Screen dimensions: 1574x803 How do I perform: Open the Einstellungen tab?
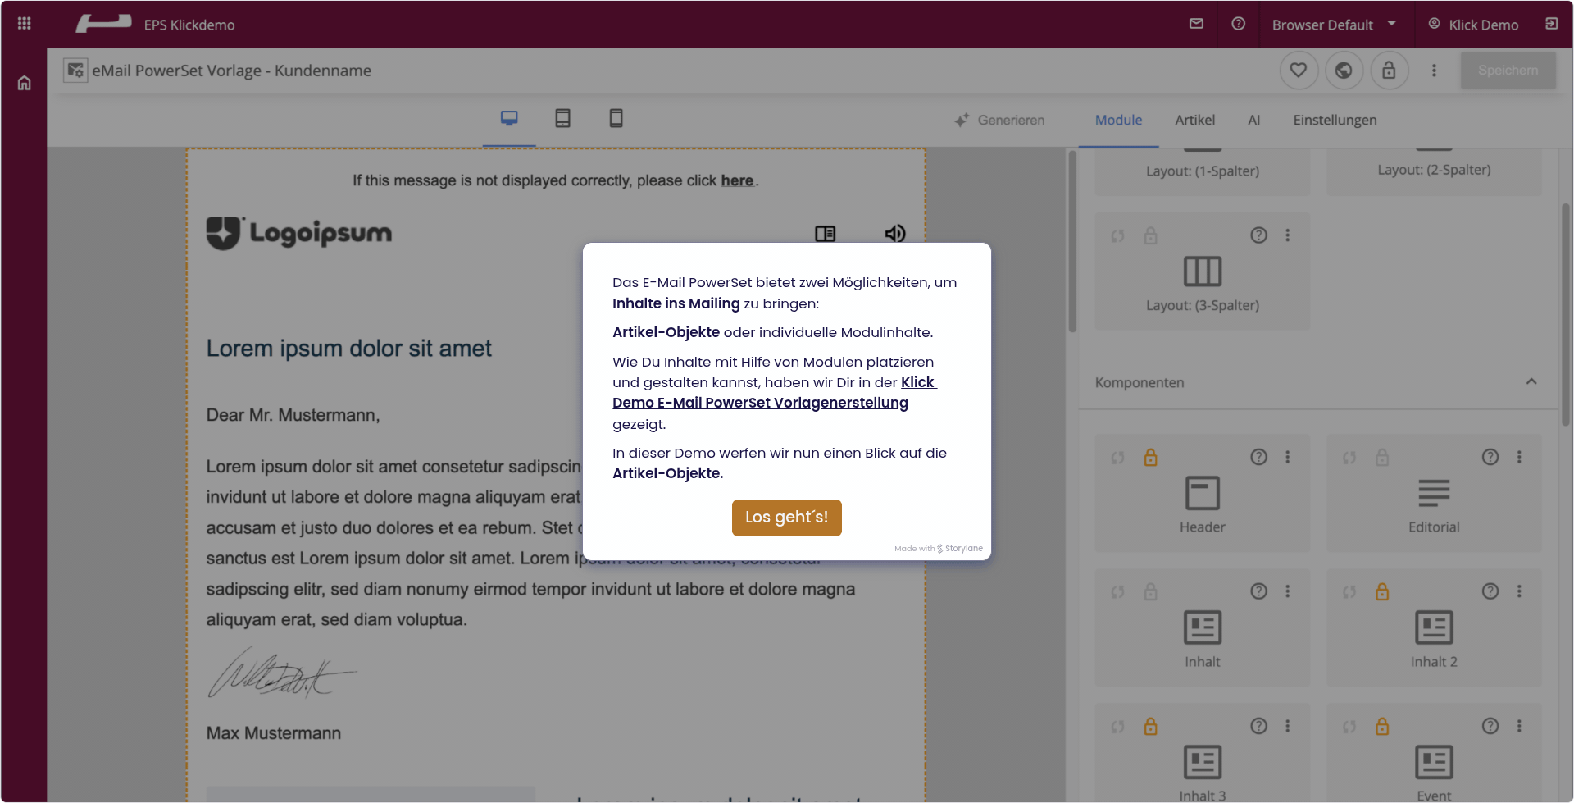point(1335,121)
